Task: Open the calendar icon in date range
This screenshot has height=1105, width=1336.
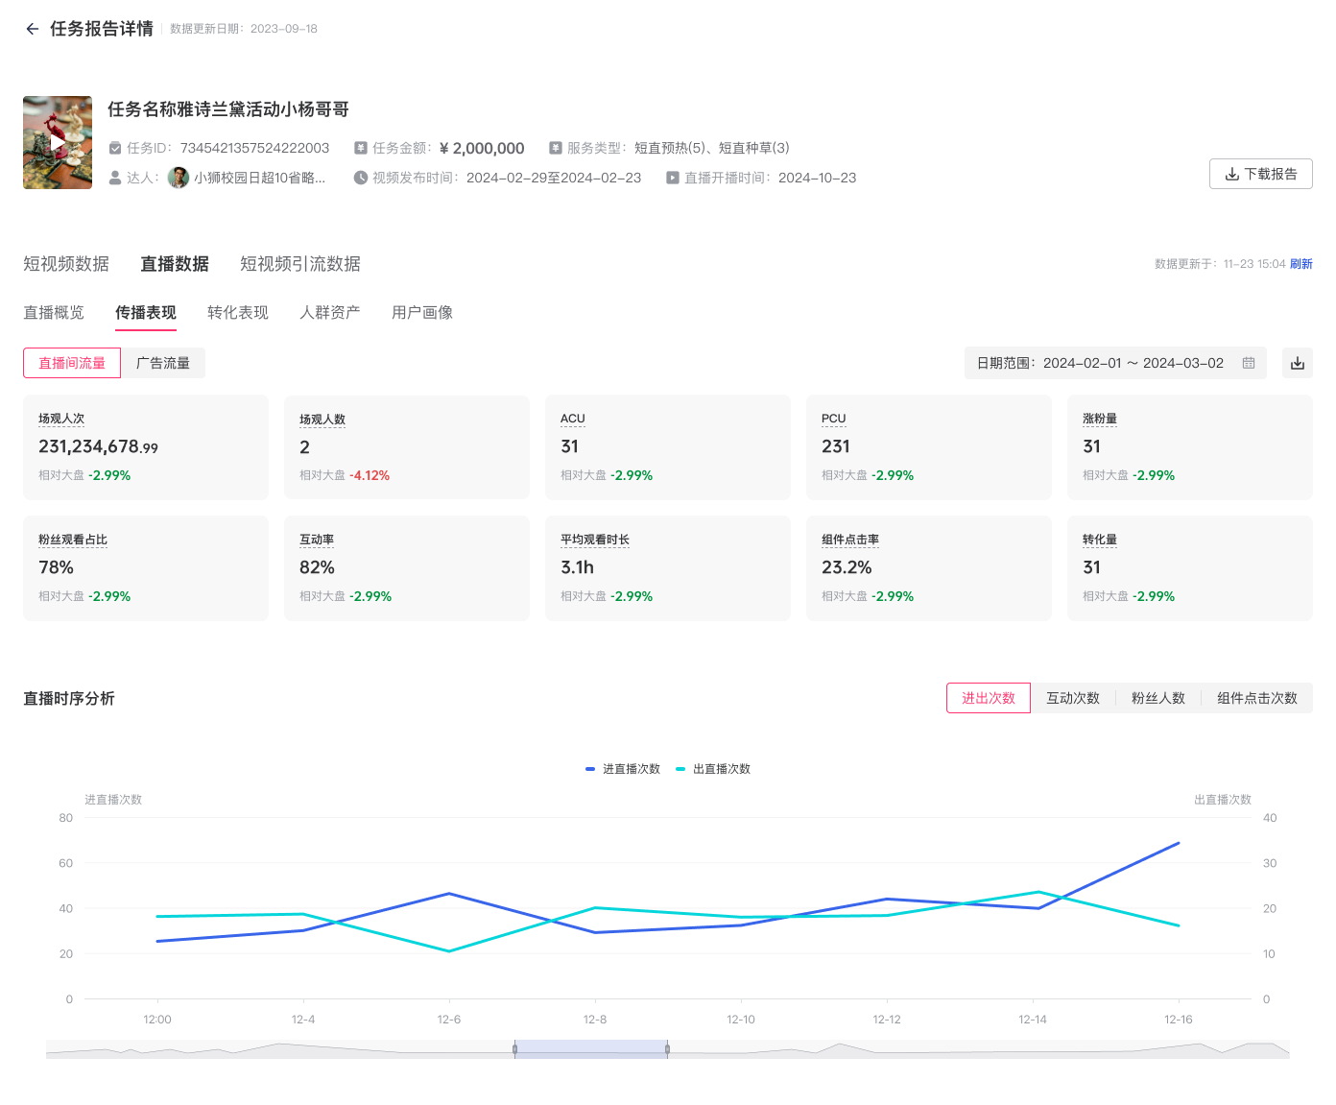Action: [x=1249, y=363]
